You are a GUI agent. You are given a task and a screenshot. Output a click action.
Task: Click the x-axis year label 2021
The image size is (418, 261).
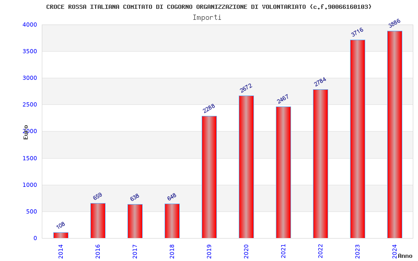[x=283, y=252]
